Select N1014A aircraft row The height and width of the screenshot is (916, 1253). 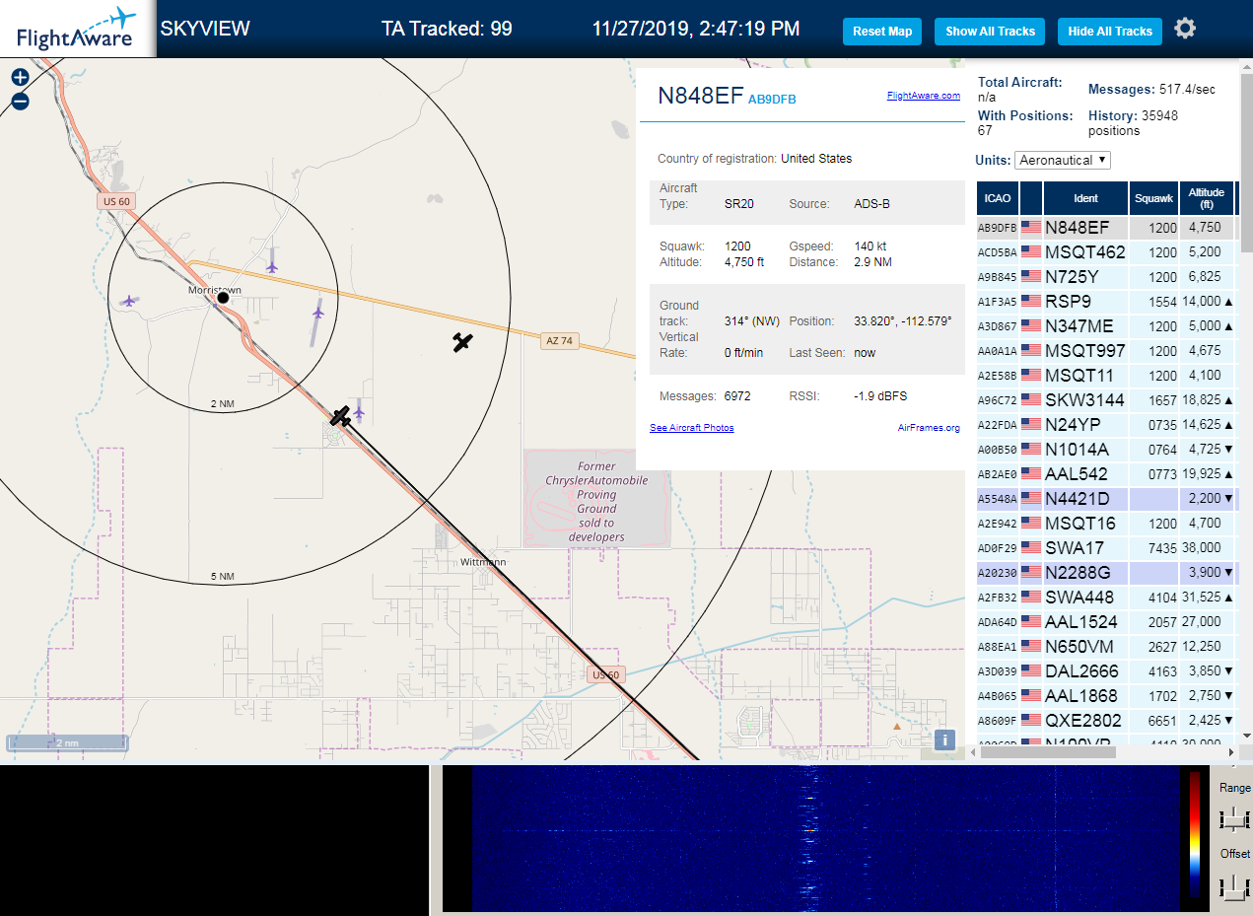[x=1106, y=450]
